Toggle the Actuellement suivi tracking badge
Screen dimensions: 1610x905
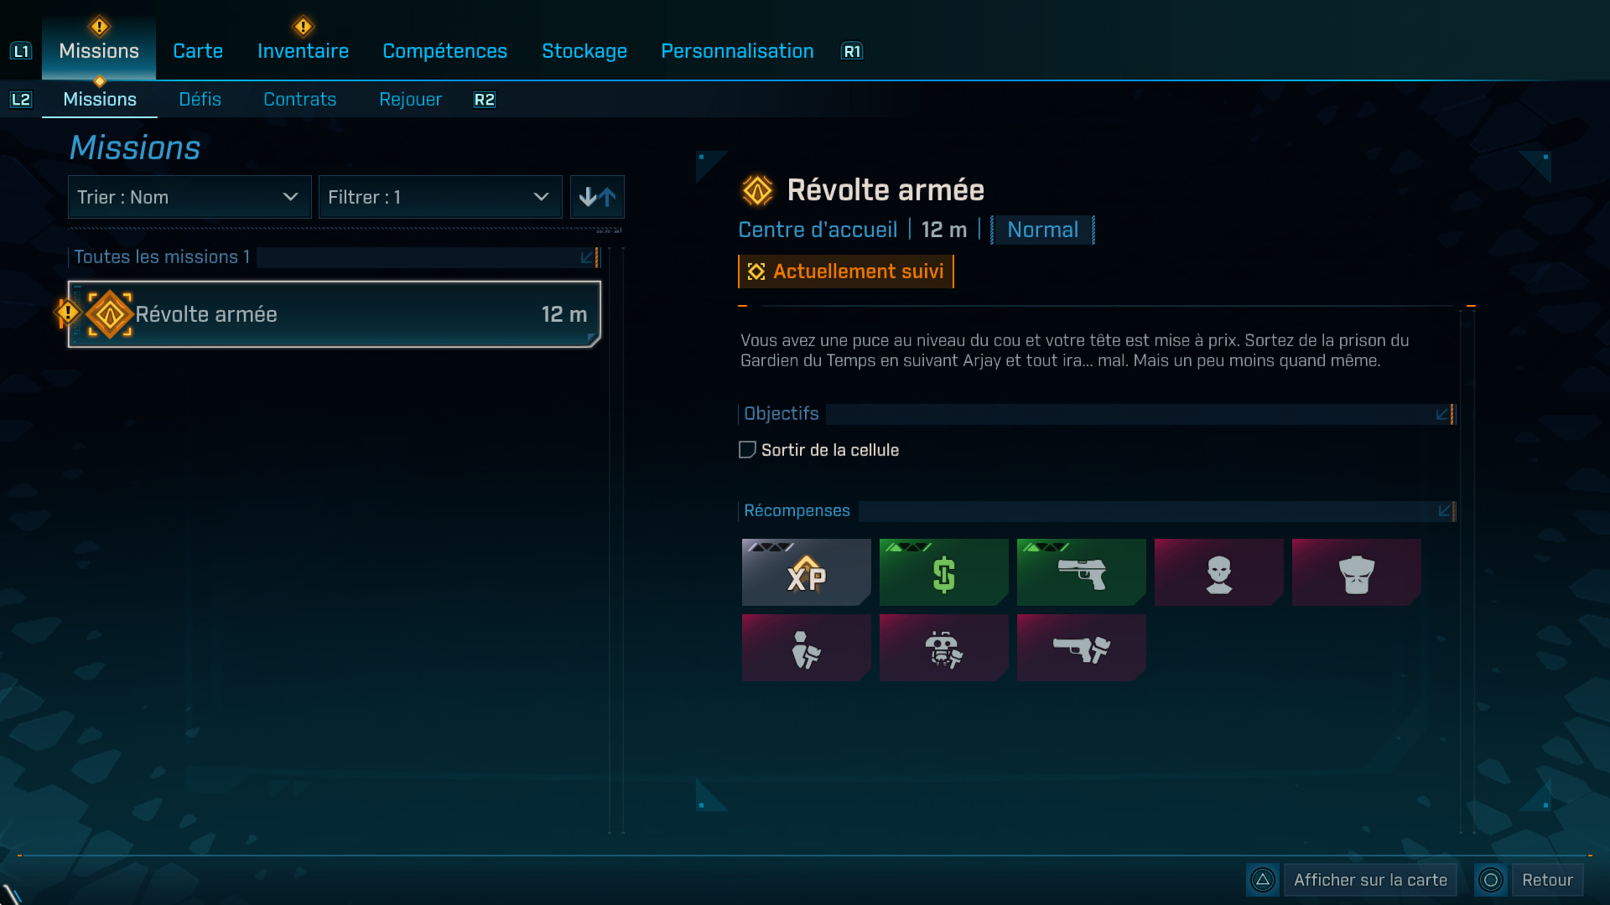point(845,271)
